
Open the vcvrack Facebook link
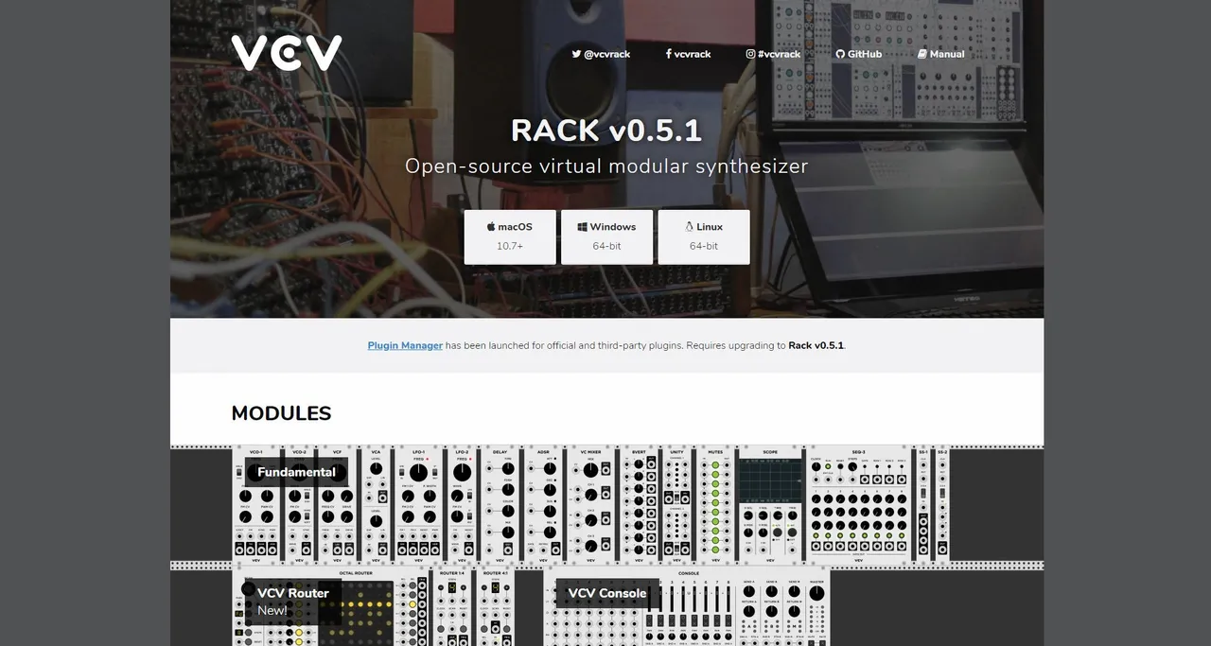coord(688,54)
